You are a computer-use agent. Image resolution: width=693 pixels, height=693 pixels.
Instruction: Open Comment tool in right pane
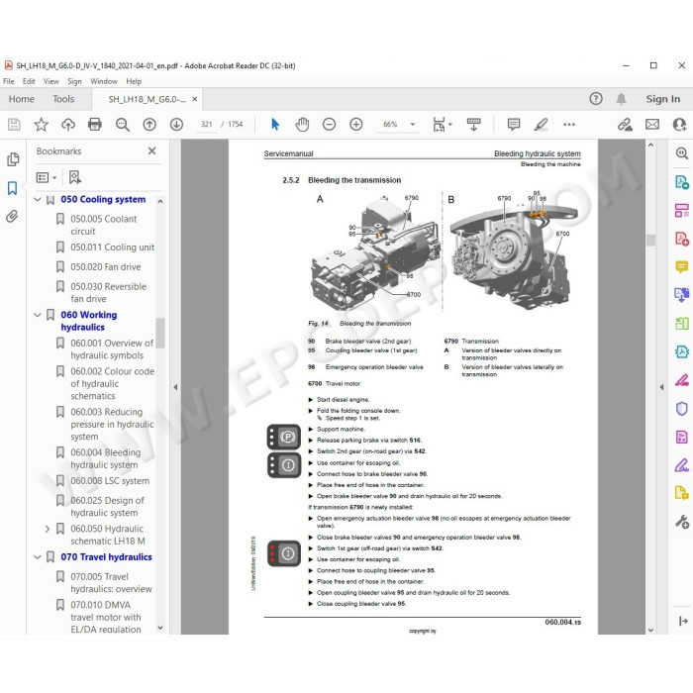click(681, 267)
